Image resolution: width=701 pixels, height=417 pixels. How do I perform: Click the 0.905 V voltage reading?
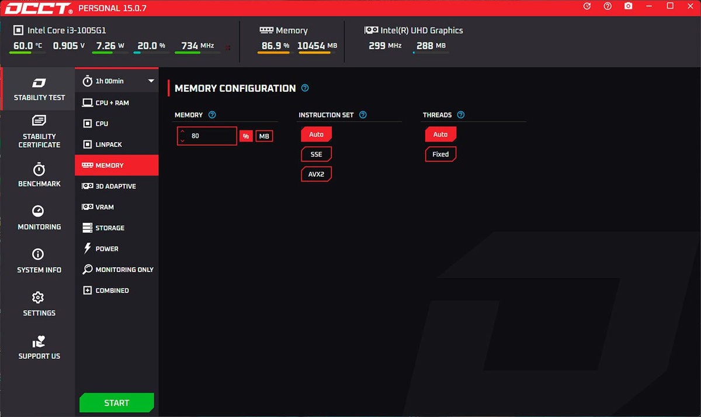pyautogui.click(x=69, y=46)
